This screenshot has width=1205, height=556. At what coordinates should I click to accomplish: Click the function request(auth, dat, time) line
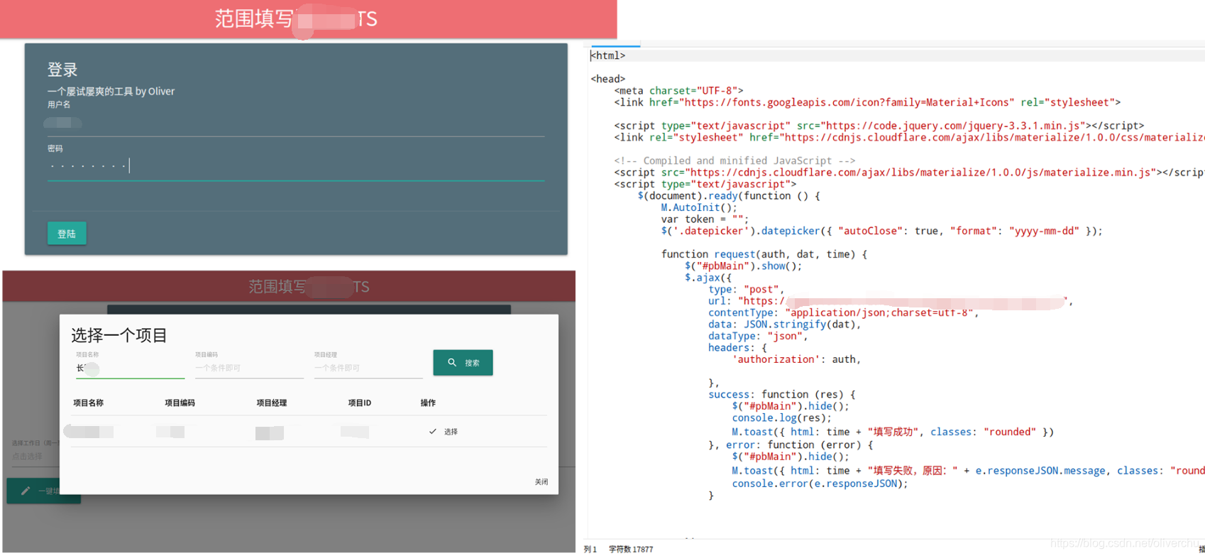[764, 254]
